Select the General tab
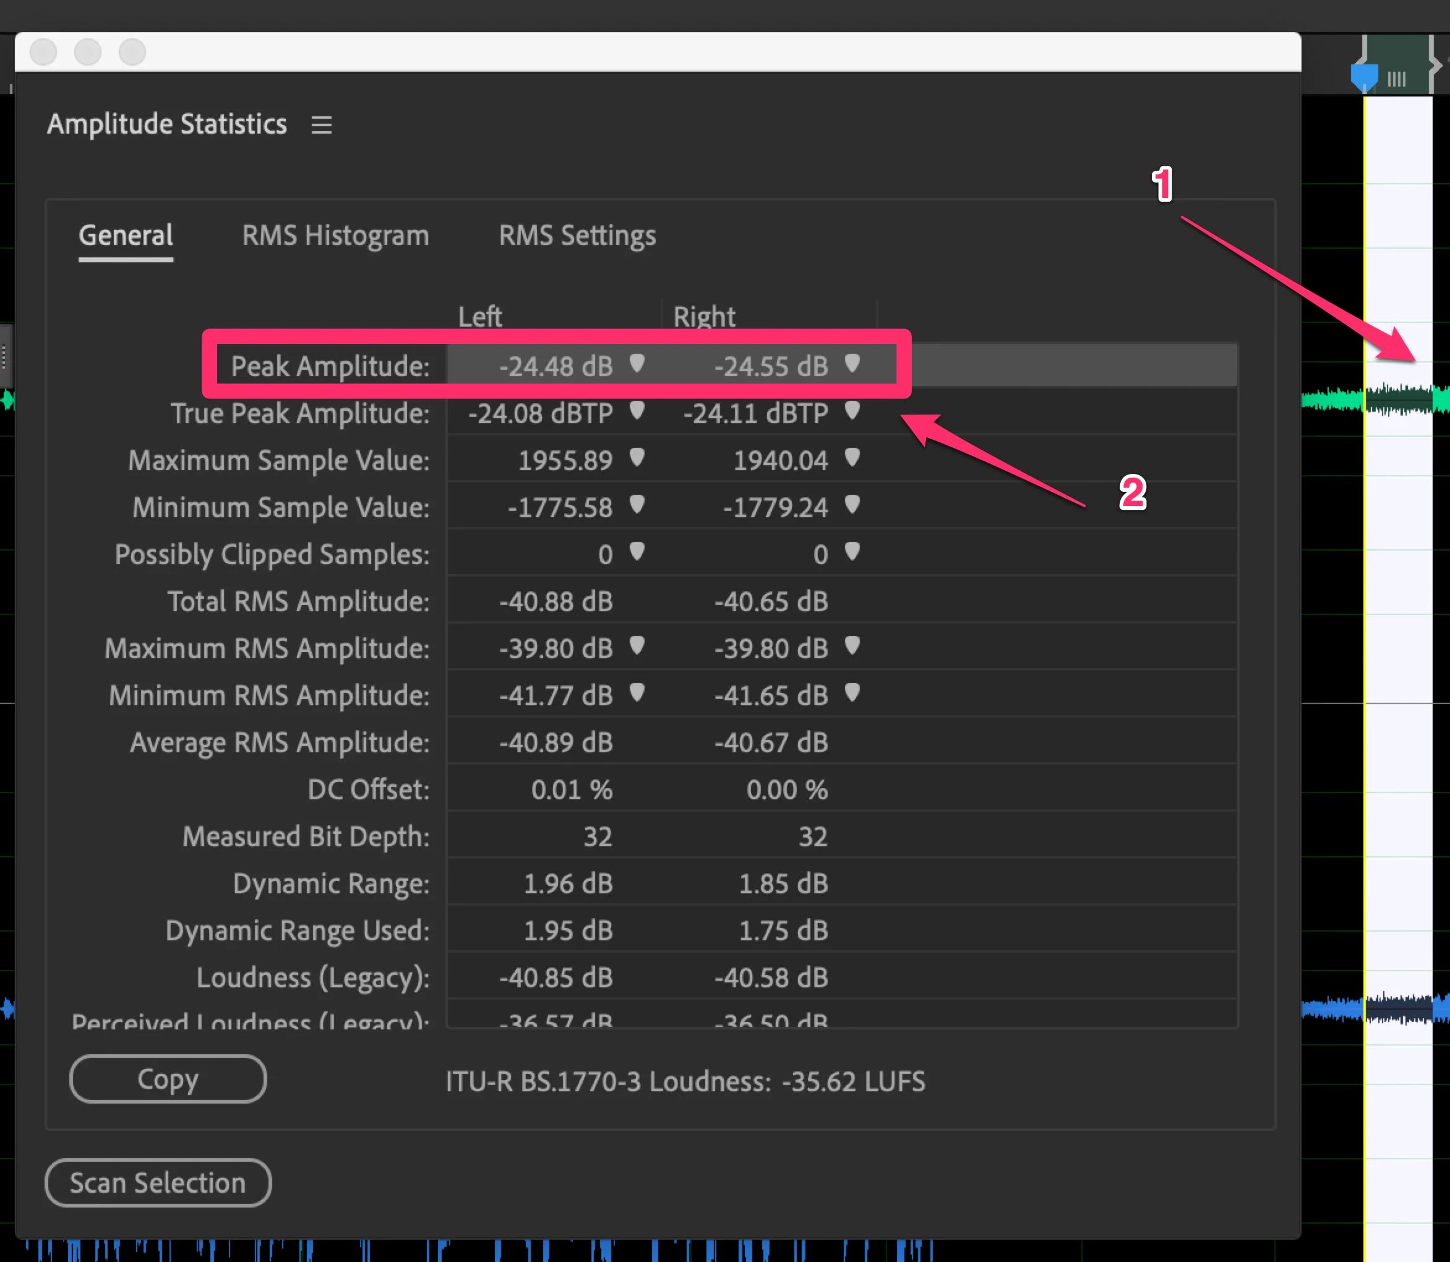1450x1262 pixels. [126, 236]
